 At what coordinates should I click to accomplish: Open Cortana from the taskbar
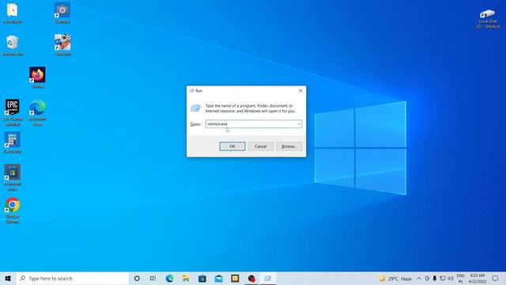click(137, 278)
